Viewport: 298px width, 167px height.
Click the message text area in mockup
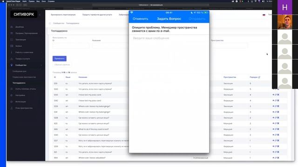tap(169, 94)
